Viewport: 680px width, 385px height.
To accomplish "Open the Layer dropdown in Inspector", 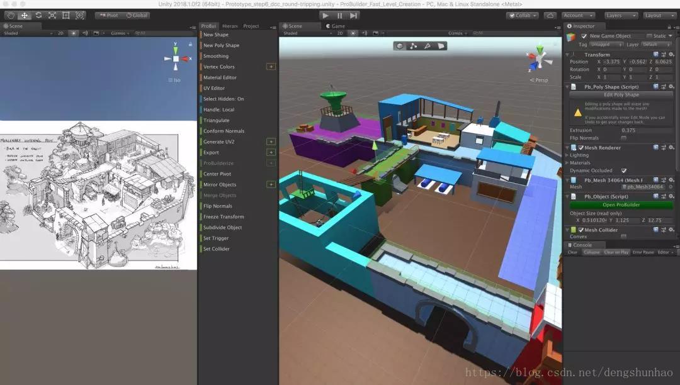I will tap(657, 45).
